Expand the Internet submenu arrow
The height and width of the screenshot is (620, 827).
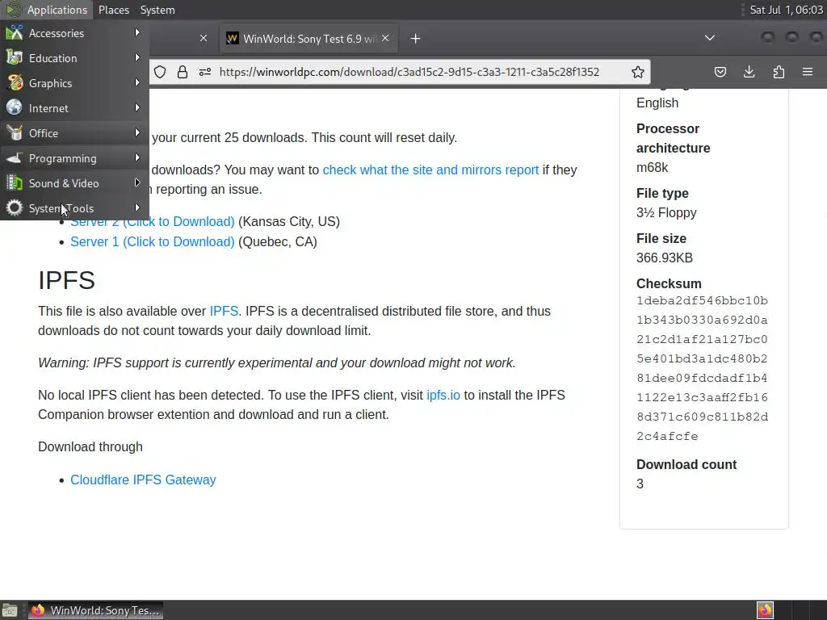(137, 107)
